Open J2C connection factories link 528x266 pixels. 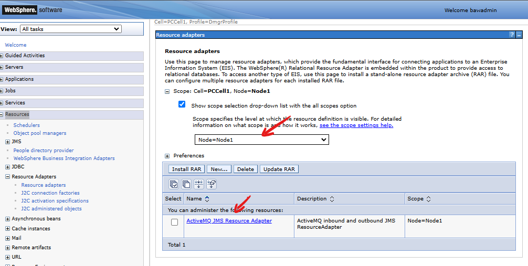pos(50,193)
